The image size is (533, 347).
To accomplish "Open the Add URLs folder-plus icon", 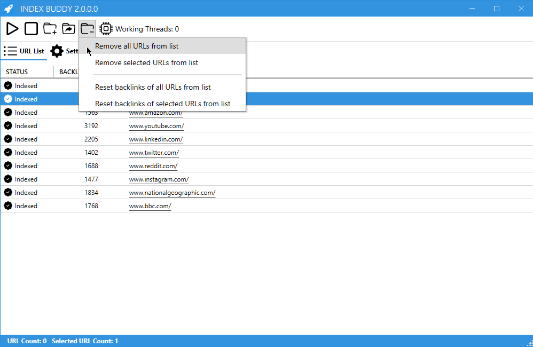I will [x=50, y=28].
